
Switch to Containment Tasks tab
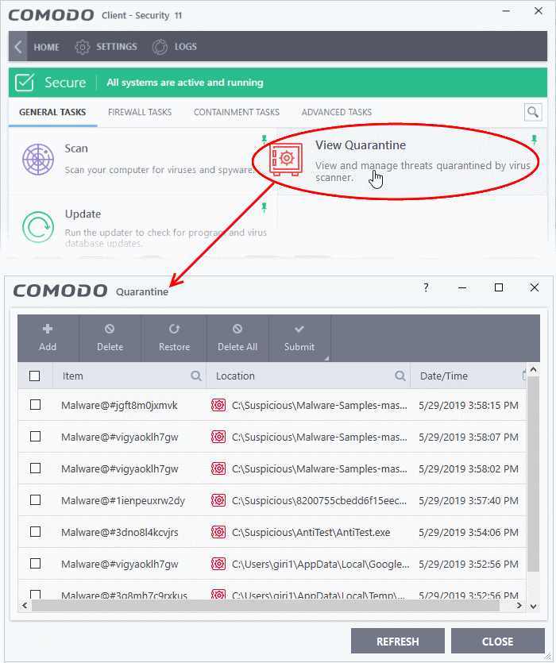(x=237, y=112)
